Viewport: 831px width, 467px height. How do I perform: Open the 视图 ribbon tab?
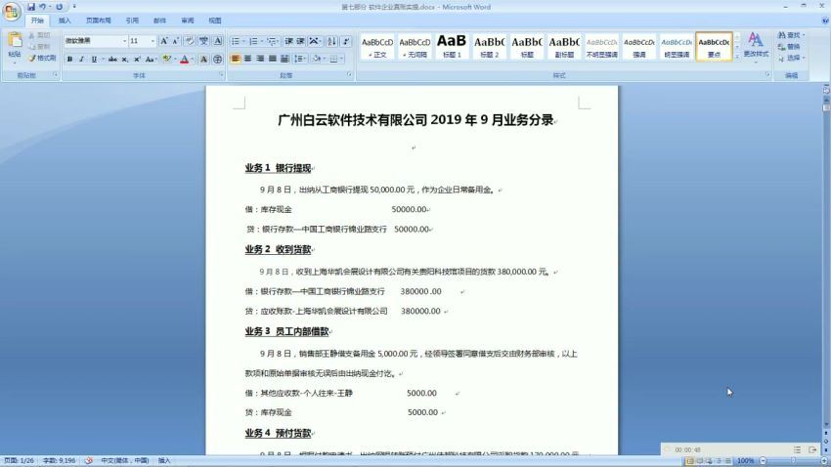pyautogui.click(x=215, y=21)
